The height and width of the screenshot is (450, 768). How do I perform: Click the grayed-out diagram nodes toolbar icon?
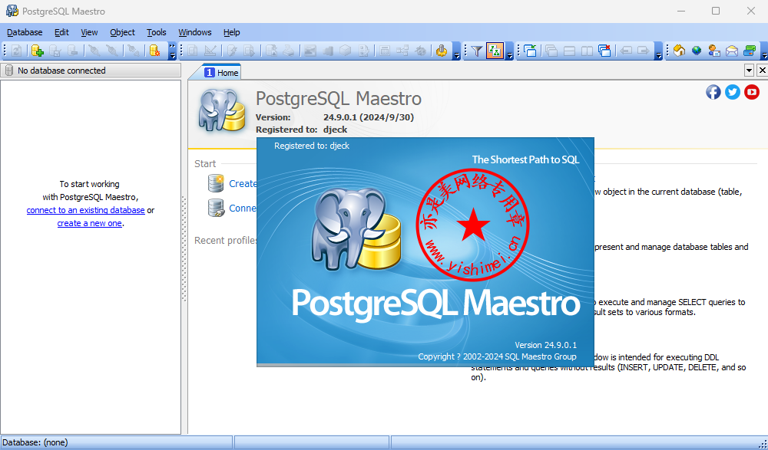(x=402, y=51)
